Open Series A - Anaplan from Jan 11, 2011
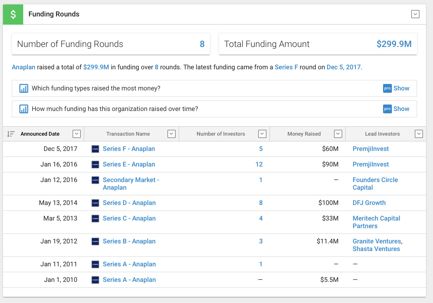The width and height of the screenshot is (433, 303). tap(129, 264)
